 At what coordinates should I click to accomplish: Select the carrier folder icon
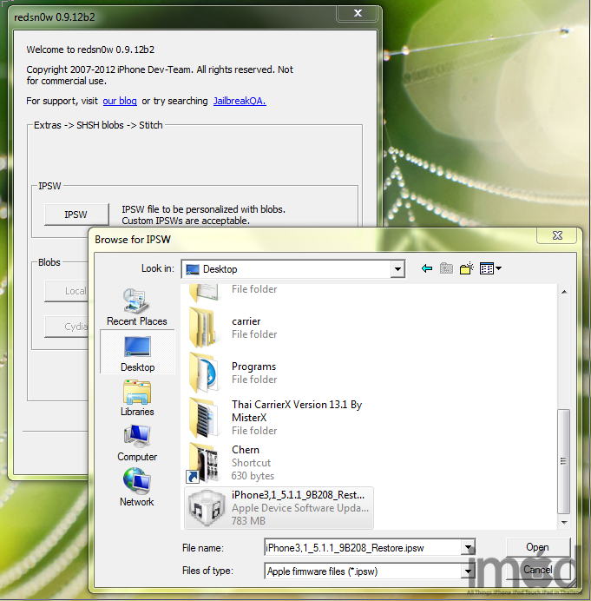point(202,327)
